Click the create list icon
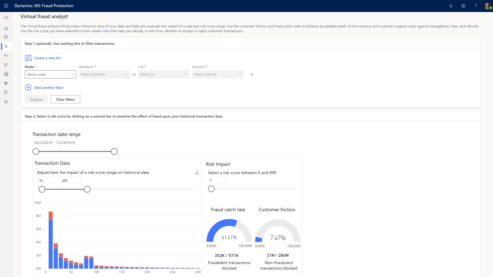 tap(28, 58)
